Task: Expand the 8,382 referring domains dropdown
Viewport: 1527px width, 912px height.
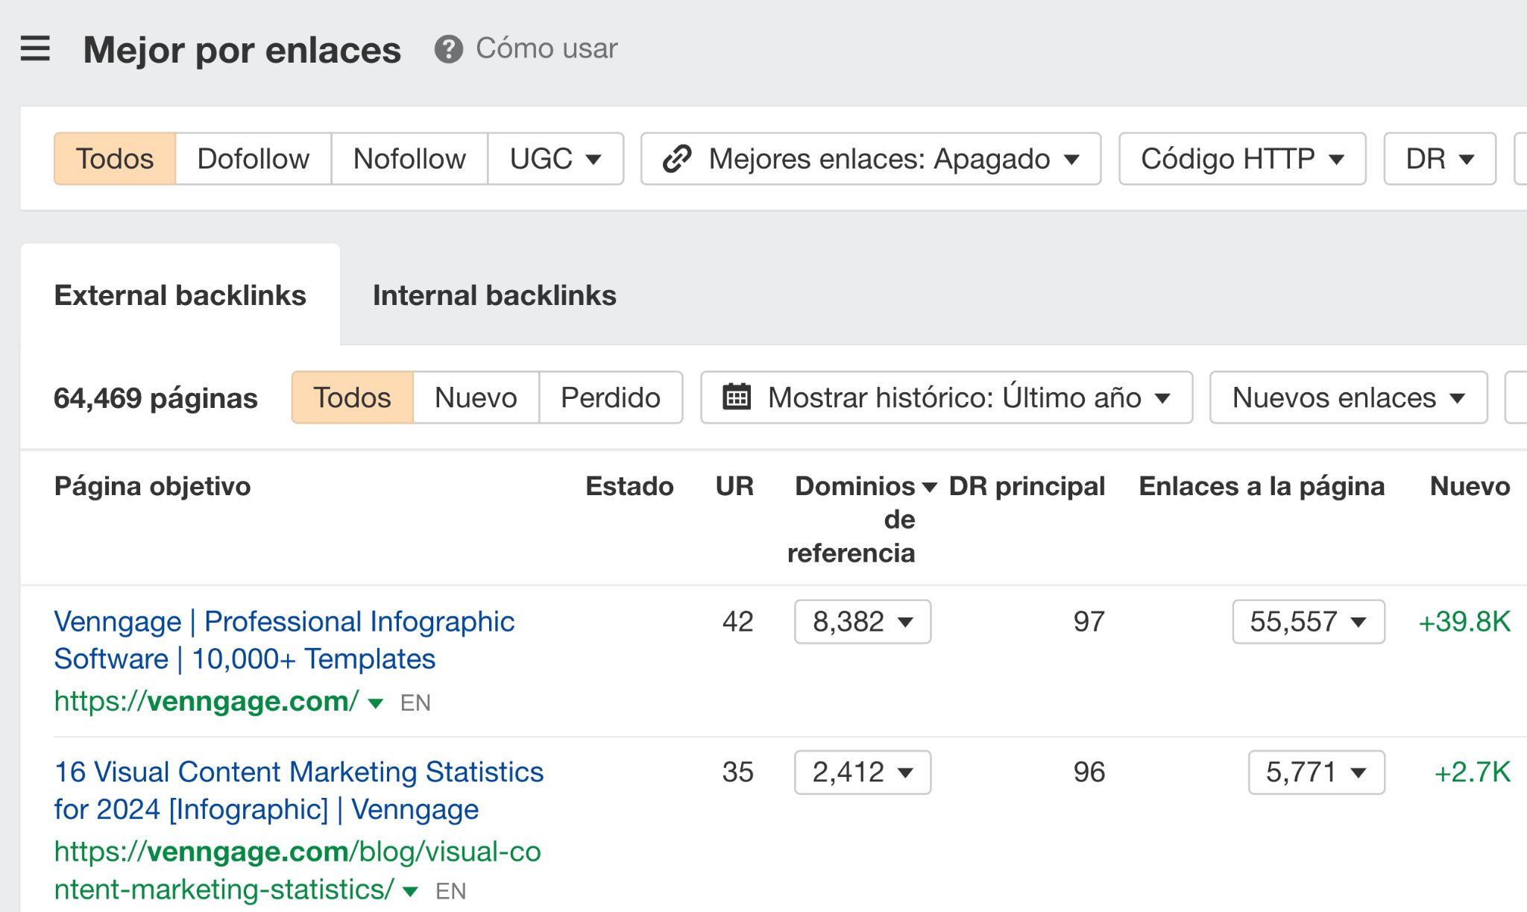Action: pyautogui.click(x=862, y=621)
